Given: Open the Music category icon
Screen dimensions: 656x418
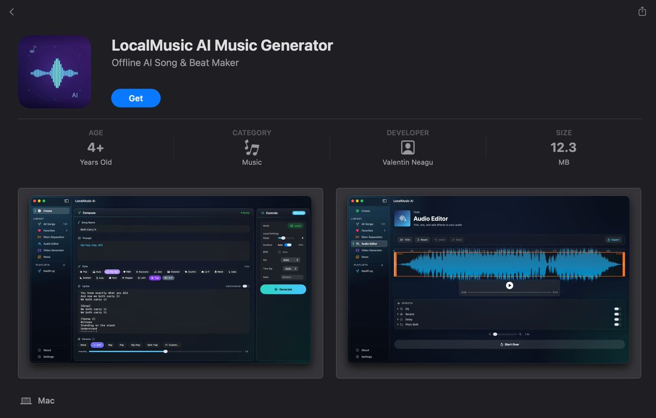Looking at the screenshot, I should tap(251, 148).
